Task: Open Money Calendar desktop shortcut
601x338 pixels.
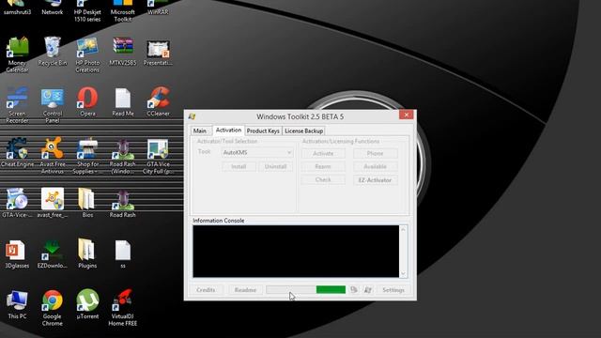Action: click(17, 54)
